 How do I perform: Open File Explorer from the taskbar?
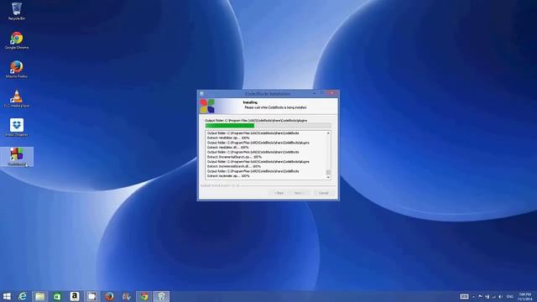(x=39, y=296)
